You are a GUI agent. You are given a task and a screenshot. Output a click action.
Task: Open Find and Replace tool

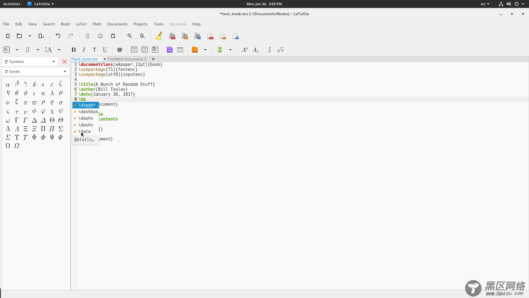pyautogui.click(x=142, y=36)
